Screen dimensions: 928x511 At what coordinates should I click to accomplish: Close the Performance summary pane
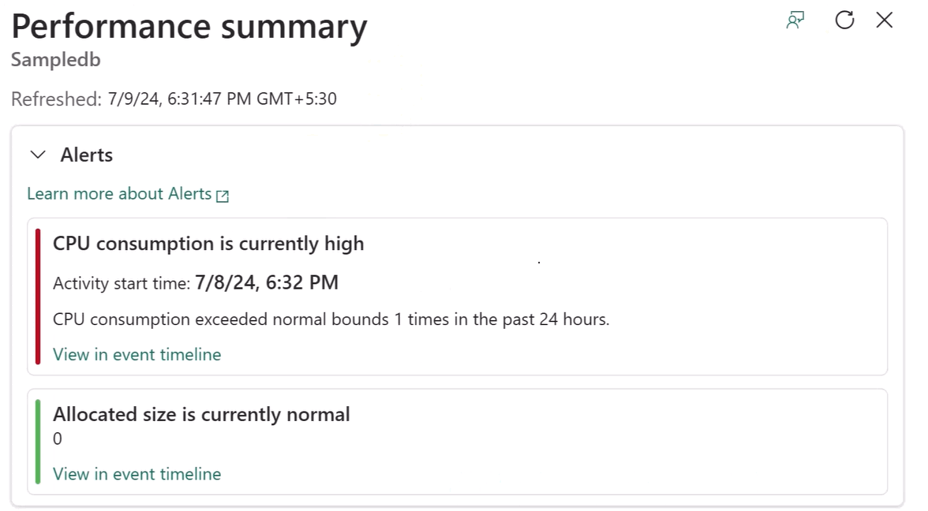884,21
